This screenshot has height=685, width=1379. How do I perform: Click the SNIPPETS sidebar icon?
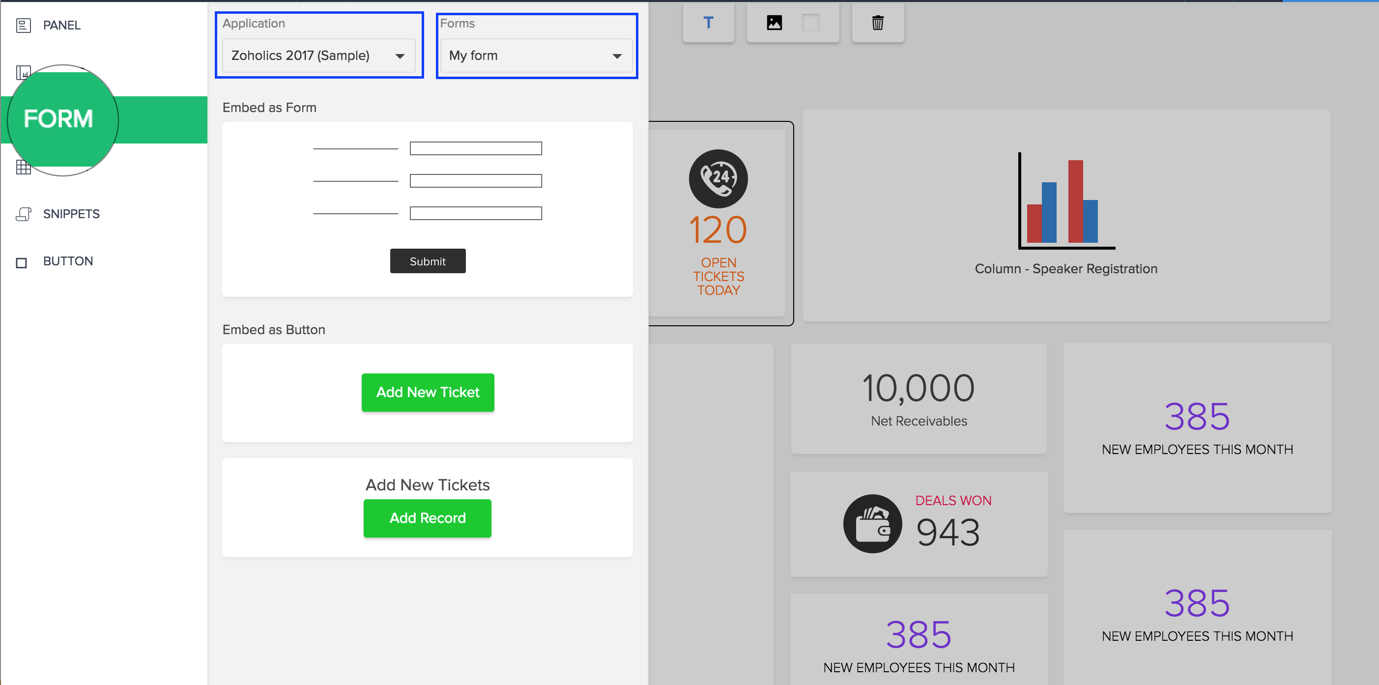pyautogui.click(x=24, y=214)
